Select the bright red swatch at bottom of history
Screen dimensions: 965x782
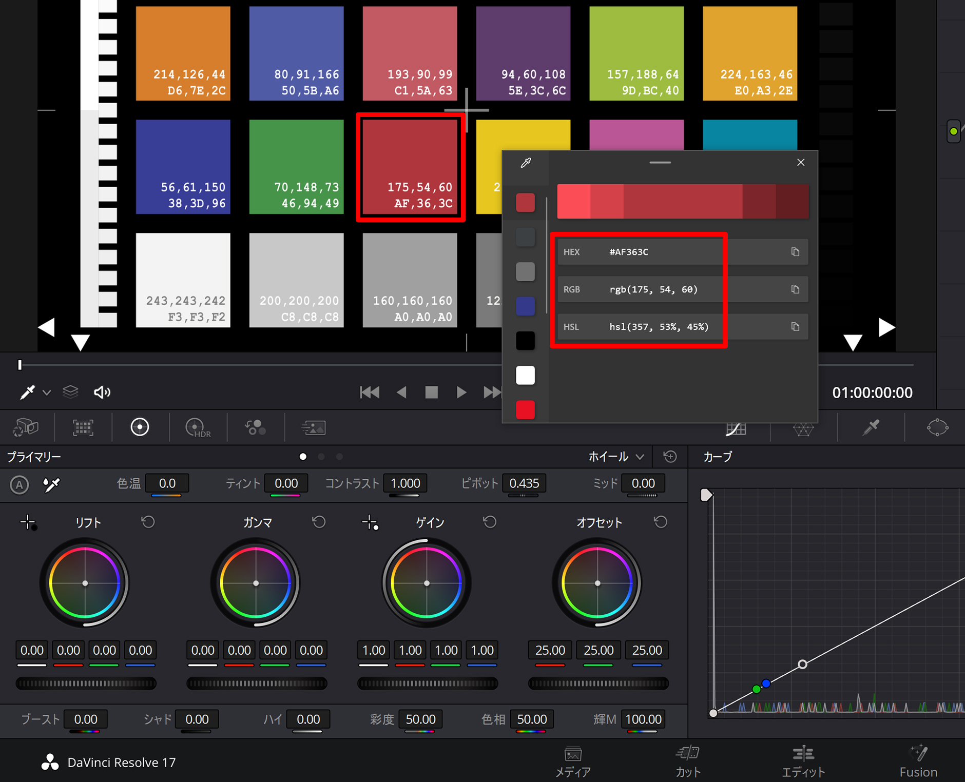[525, 410]
